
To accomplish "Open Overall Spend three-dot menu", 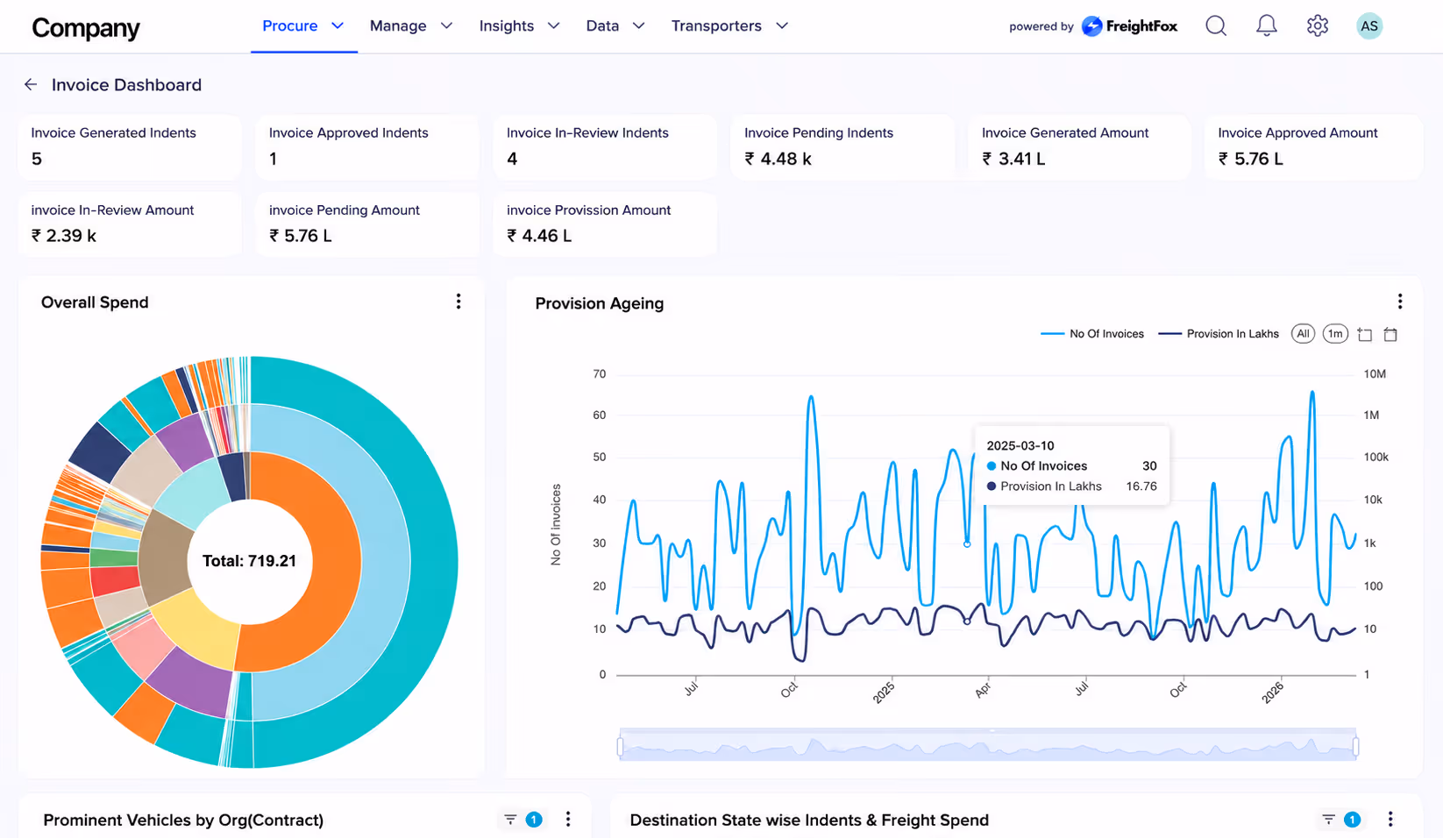I will (x=458, y=302).
